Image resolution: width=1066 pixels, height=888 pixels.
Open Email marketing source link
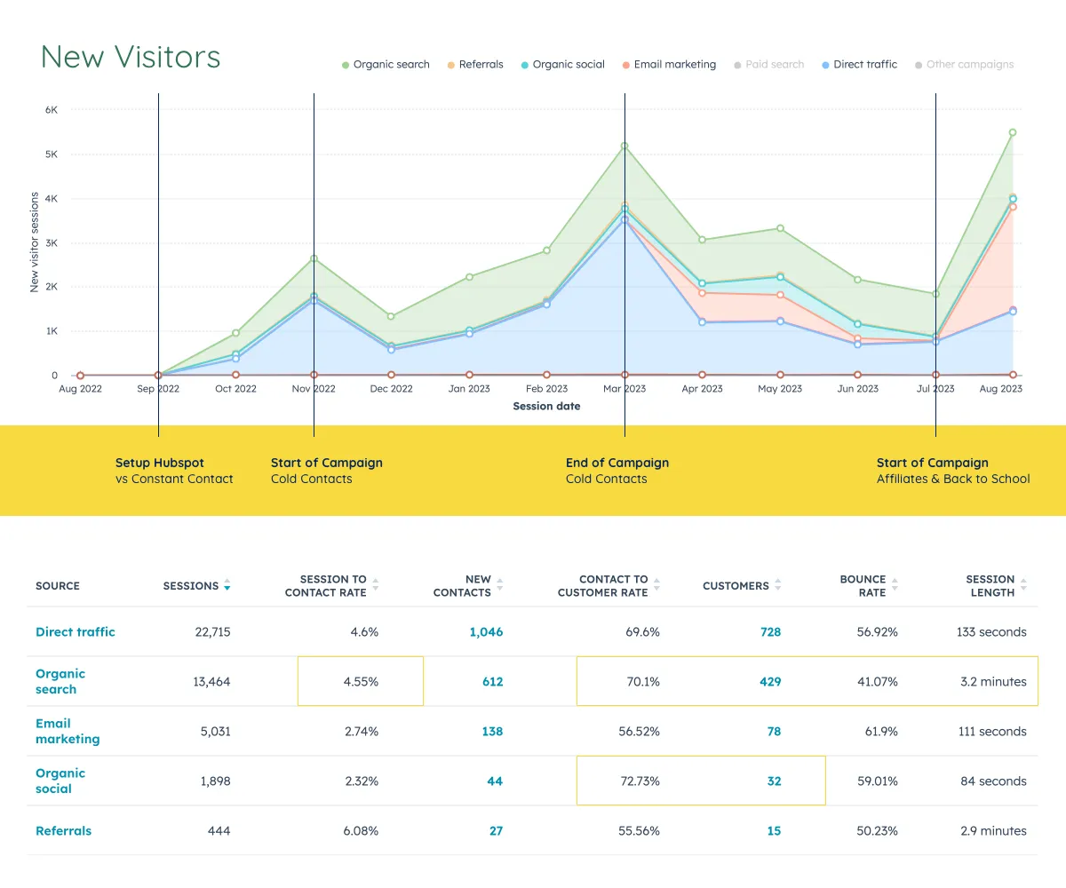[68, 731]
